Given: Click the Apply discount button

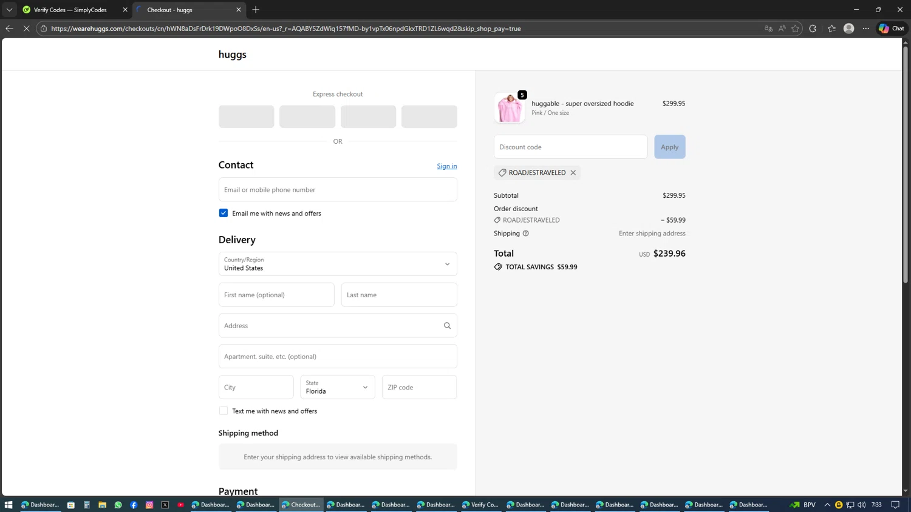Looking at the screenshot, I should (670, 147).
